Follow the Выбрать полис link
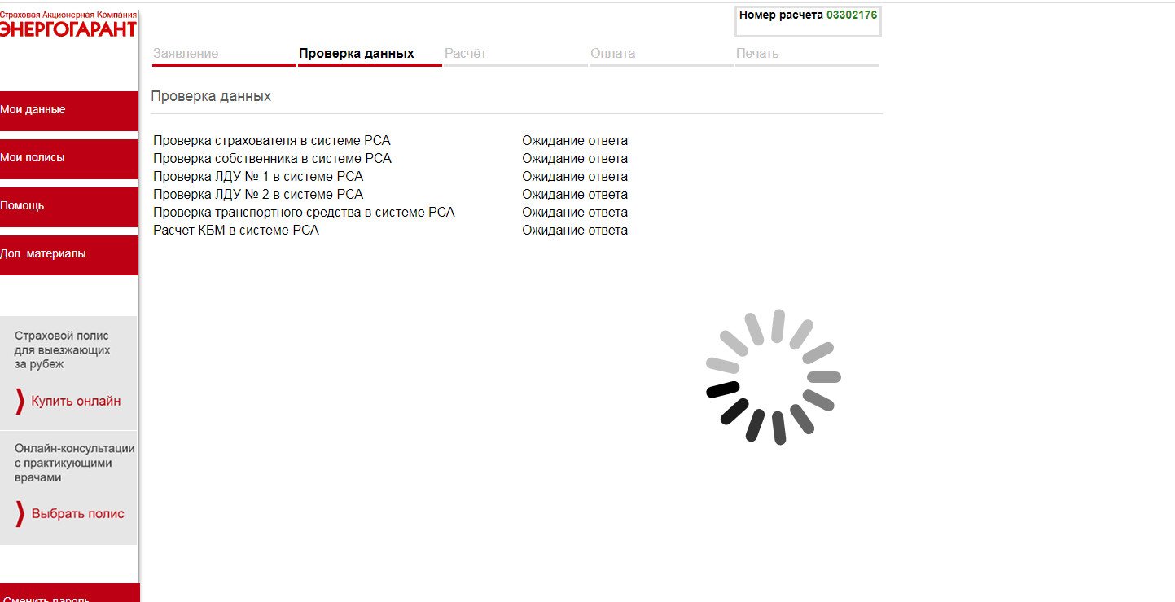Viewport: 1175px width, 602px height. pos(78,514)
